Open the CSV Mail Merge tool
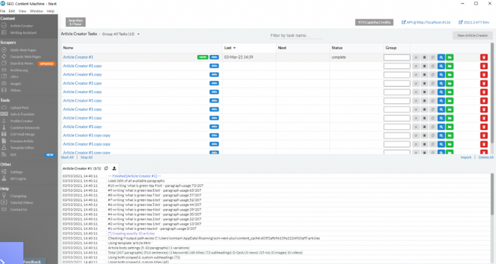Screen dimensions: 496x264 [22, 135]
